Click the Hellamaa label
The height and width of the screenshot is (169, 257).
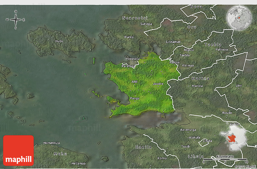(x=78, y=163)
